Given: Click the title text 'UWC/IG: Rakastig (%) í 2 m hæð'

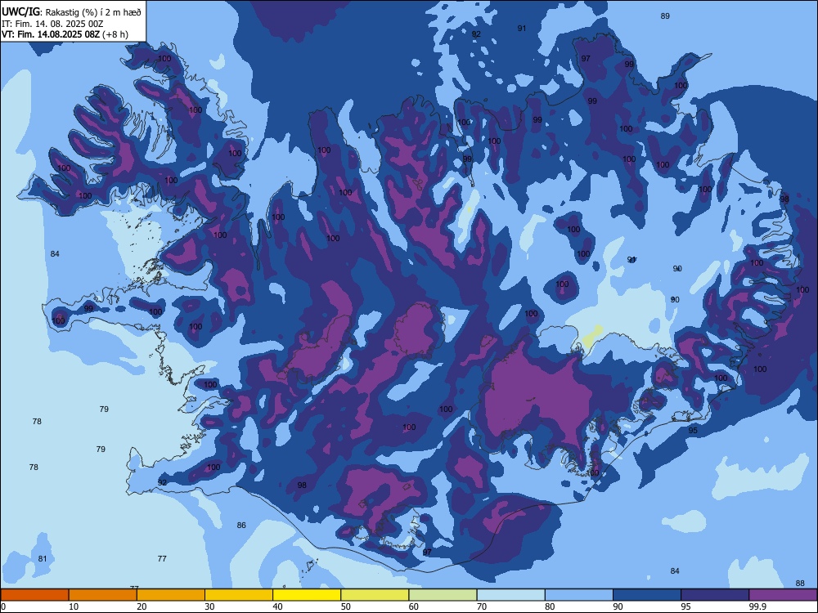Looking at the screenshot, I should click(71, 12).
